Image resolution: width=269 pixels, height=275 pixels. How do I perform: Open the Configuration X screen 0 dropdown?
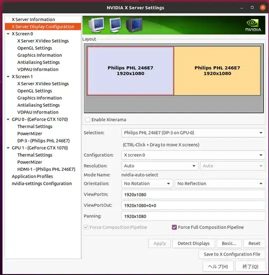click(193, 155)
